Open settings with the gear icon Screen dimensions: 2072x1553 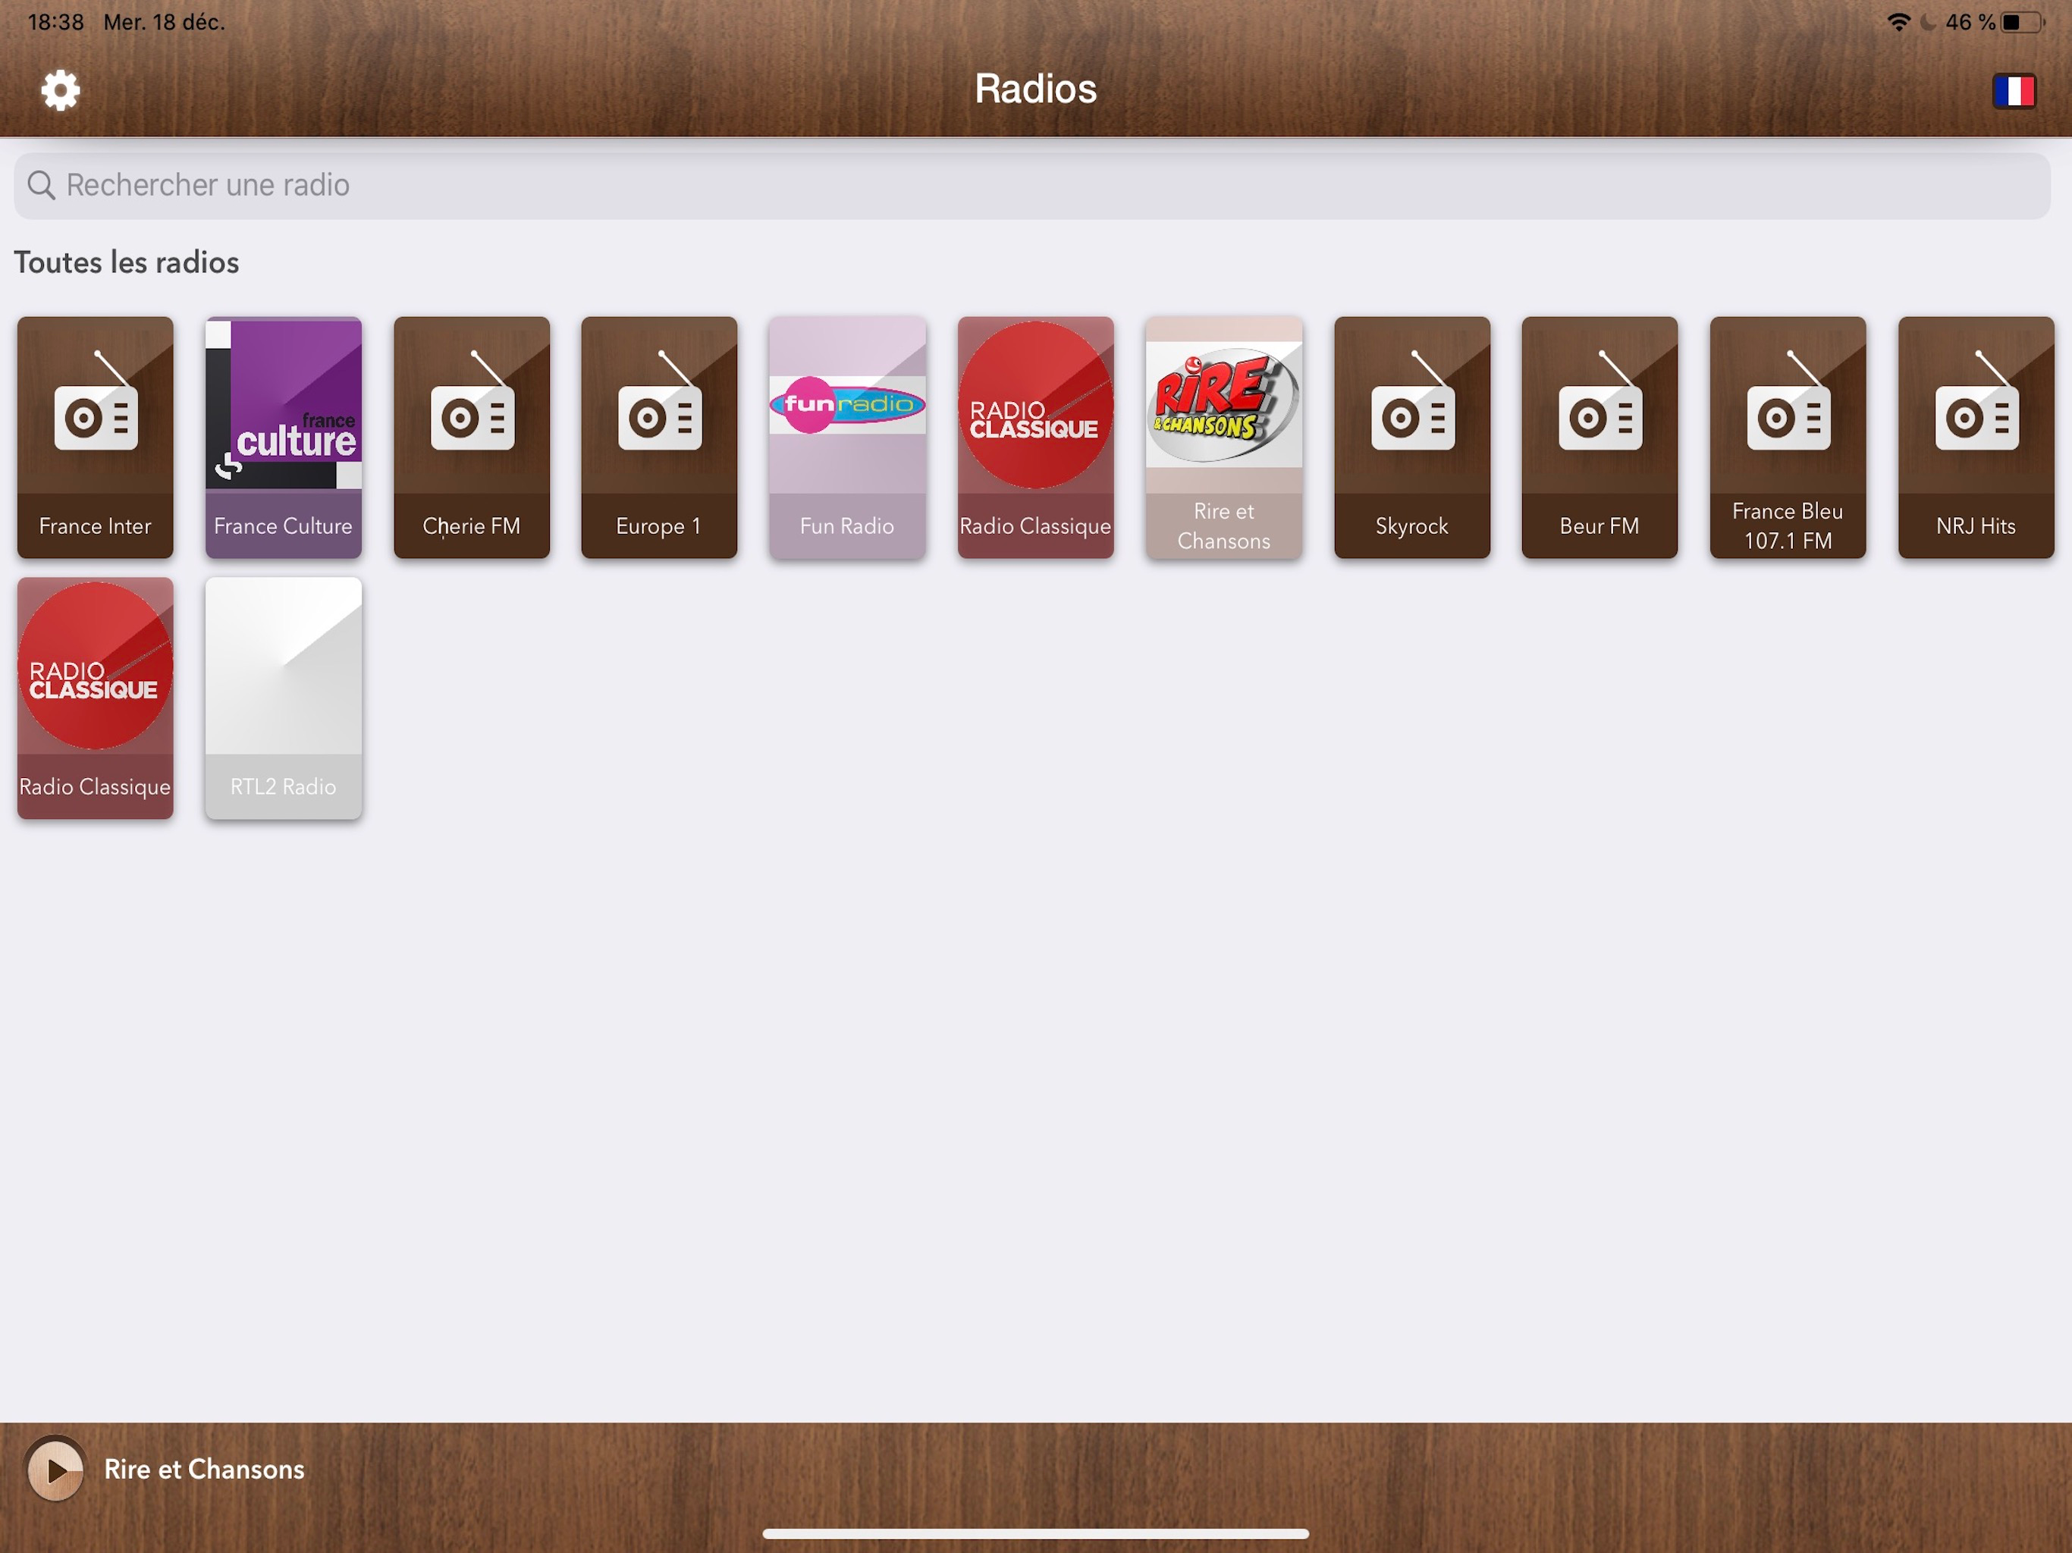pyautogui.click(x=61, y=90)
